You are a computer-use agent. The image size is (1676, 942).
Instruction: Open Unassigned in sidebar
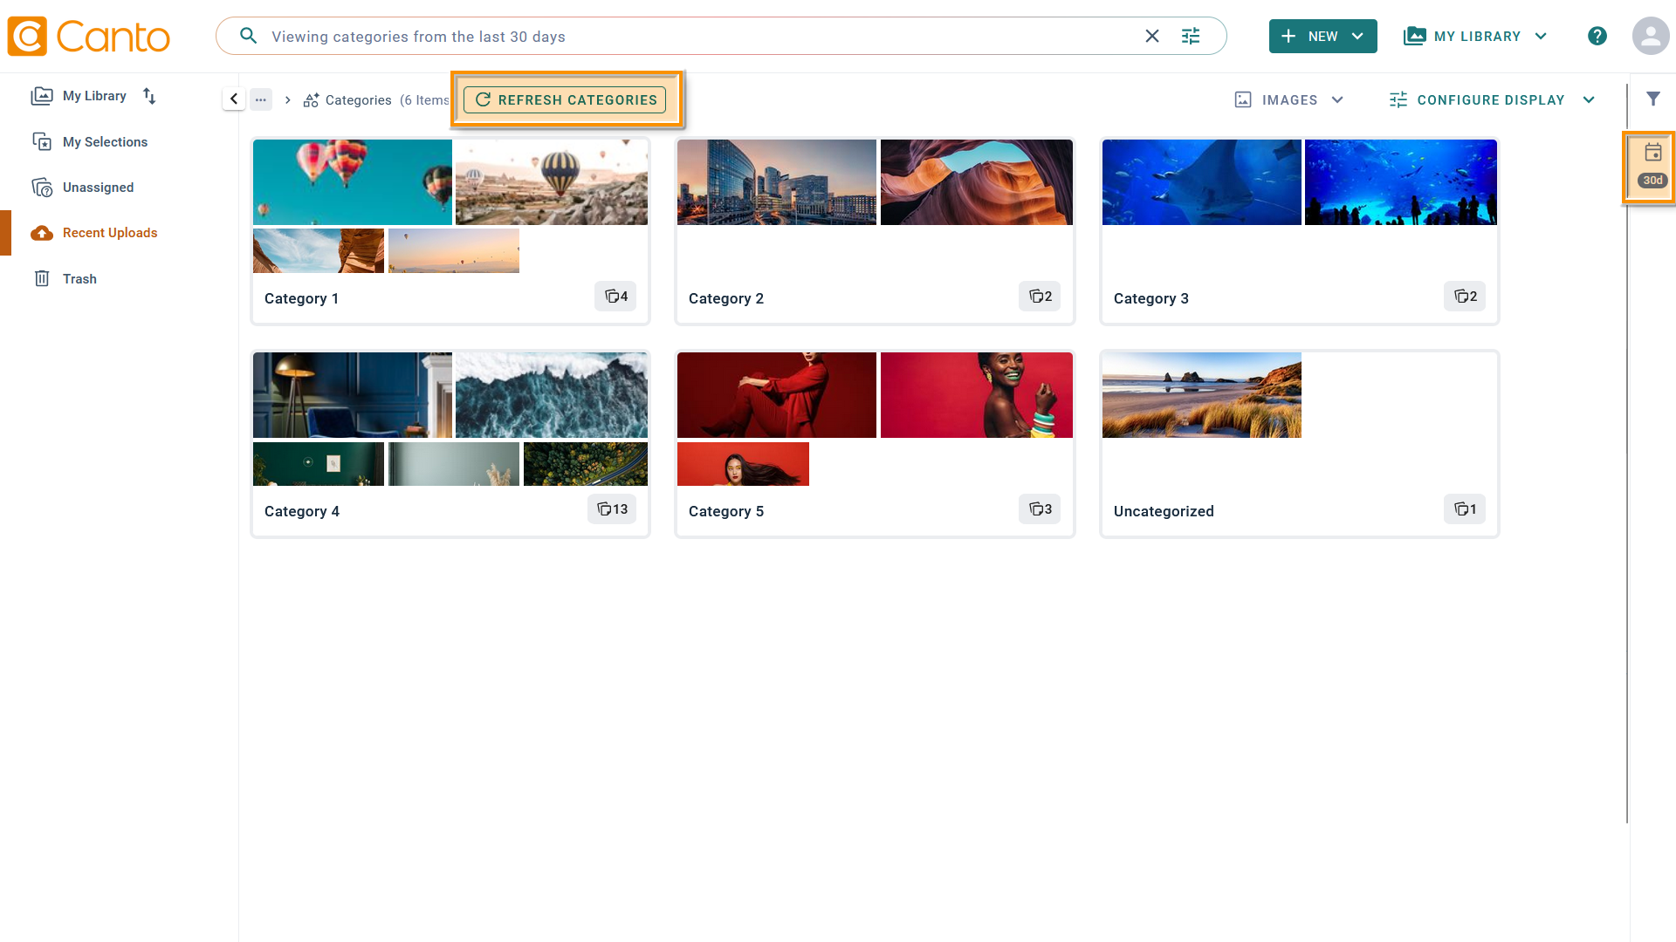point(98,188)
